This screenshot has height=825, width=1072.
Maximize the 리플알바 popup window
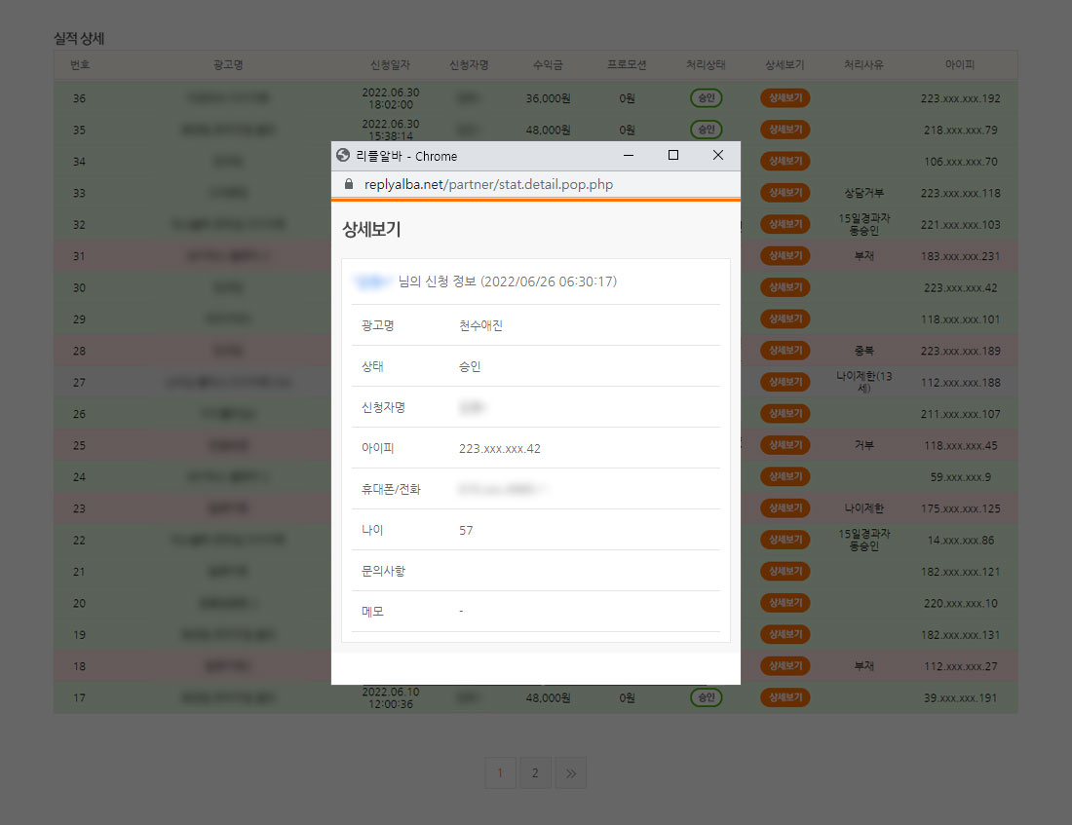(x=673, y=156)
